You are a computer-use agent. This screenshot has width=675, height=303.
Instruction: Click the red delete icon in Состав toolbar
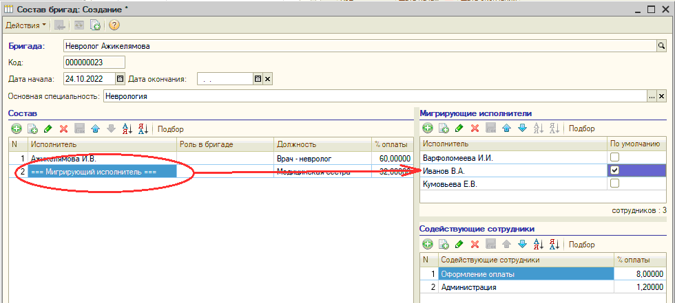[63, 128]
